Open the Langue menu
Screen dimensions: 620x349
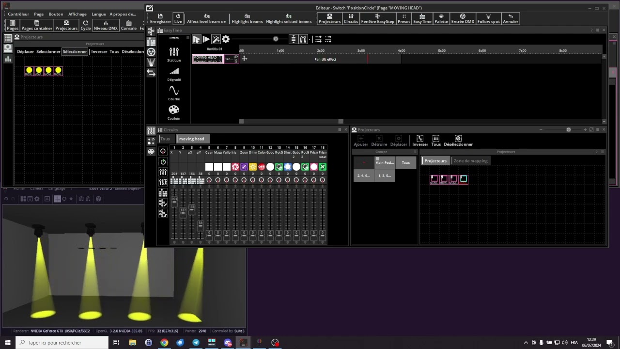tap(99, 14)
